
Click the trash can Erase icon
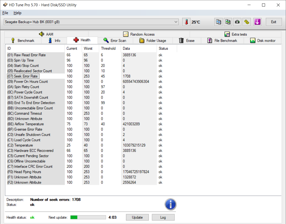click(x=181, y=40)
